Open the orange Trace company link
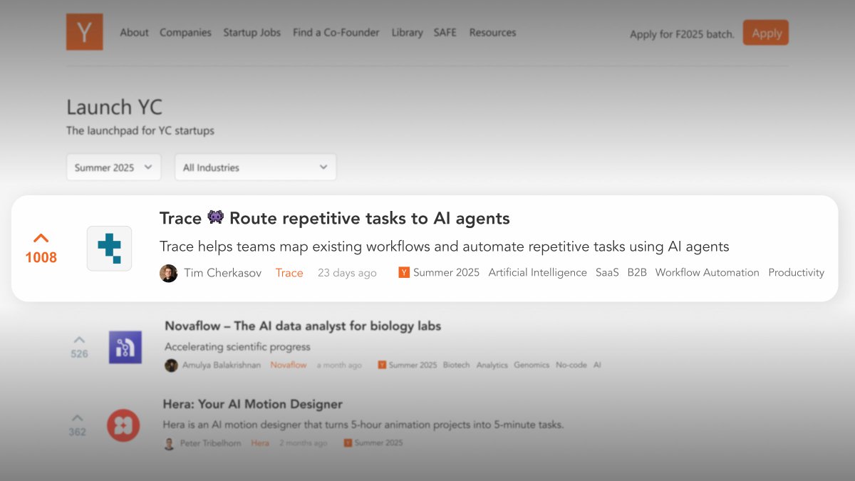855x481 pixels. tap(289, 273)
